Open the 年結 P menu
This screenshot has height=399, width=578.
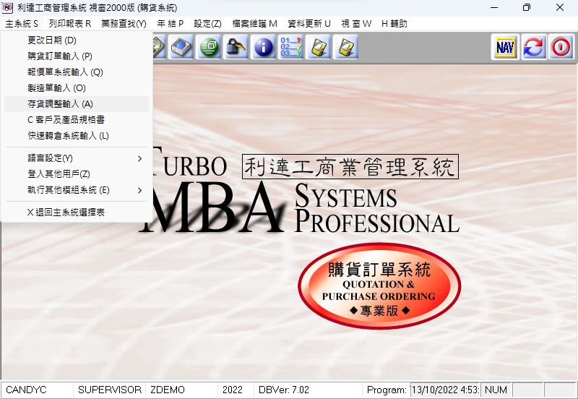tap(171, 24)
